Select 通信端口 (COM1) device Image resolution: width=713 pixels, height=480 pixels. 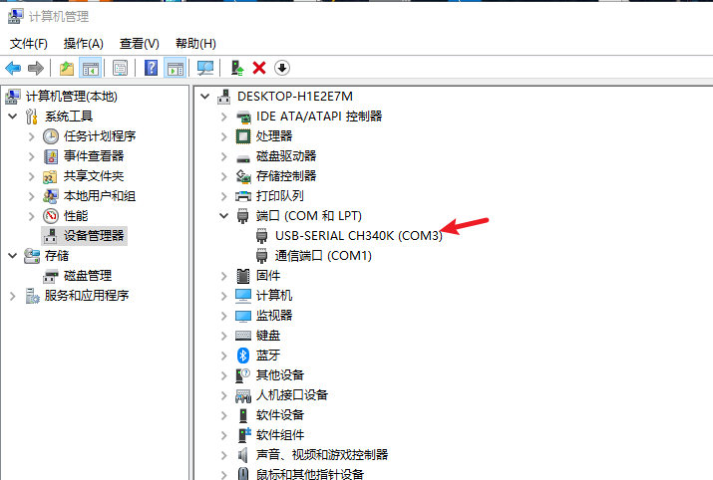(323, 256)
